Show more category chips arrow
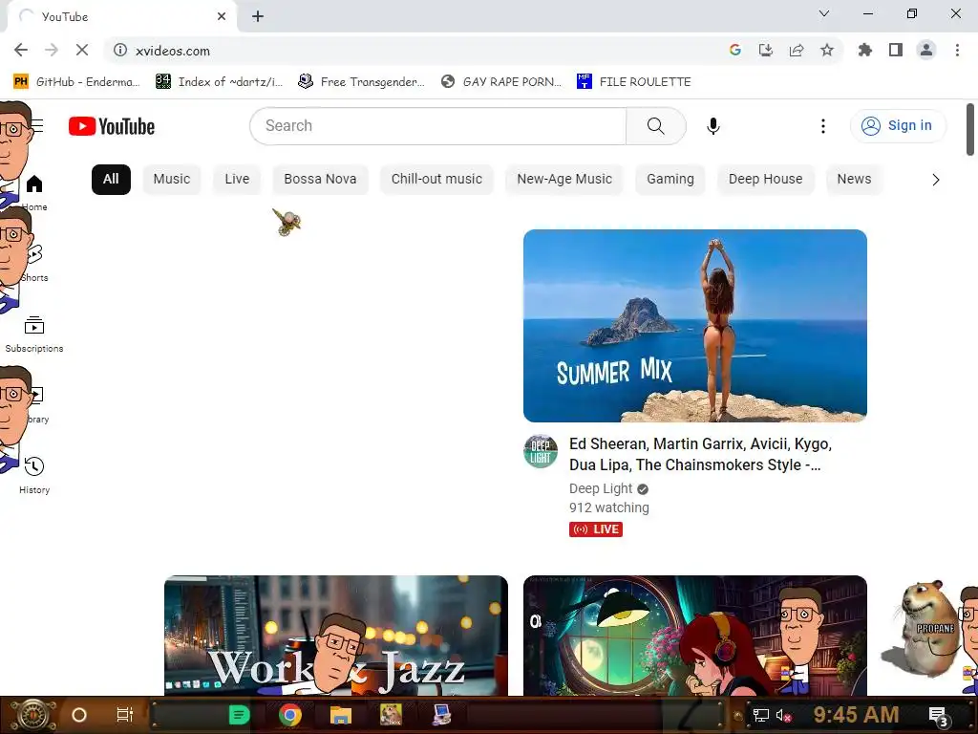Screen dimensions: 978x734 point(936,180)
